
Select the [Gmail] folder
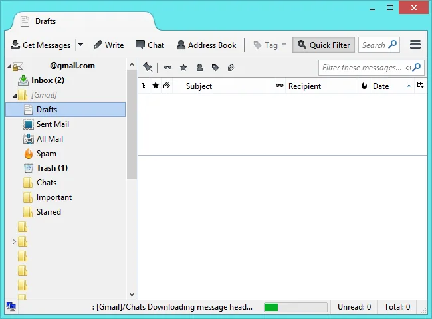(x=66, y=95)
